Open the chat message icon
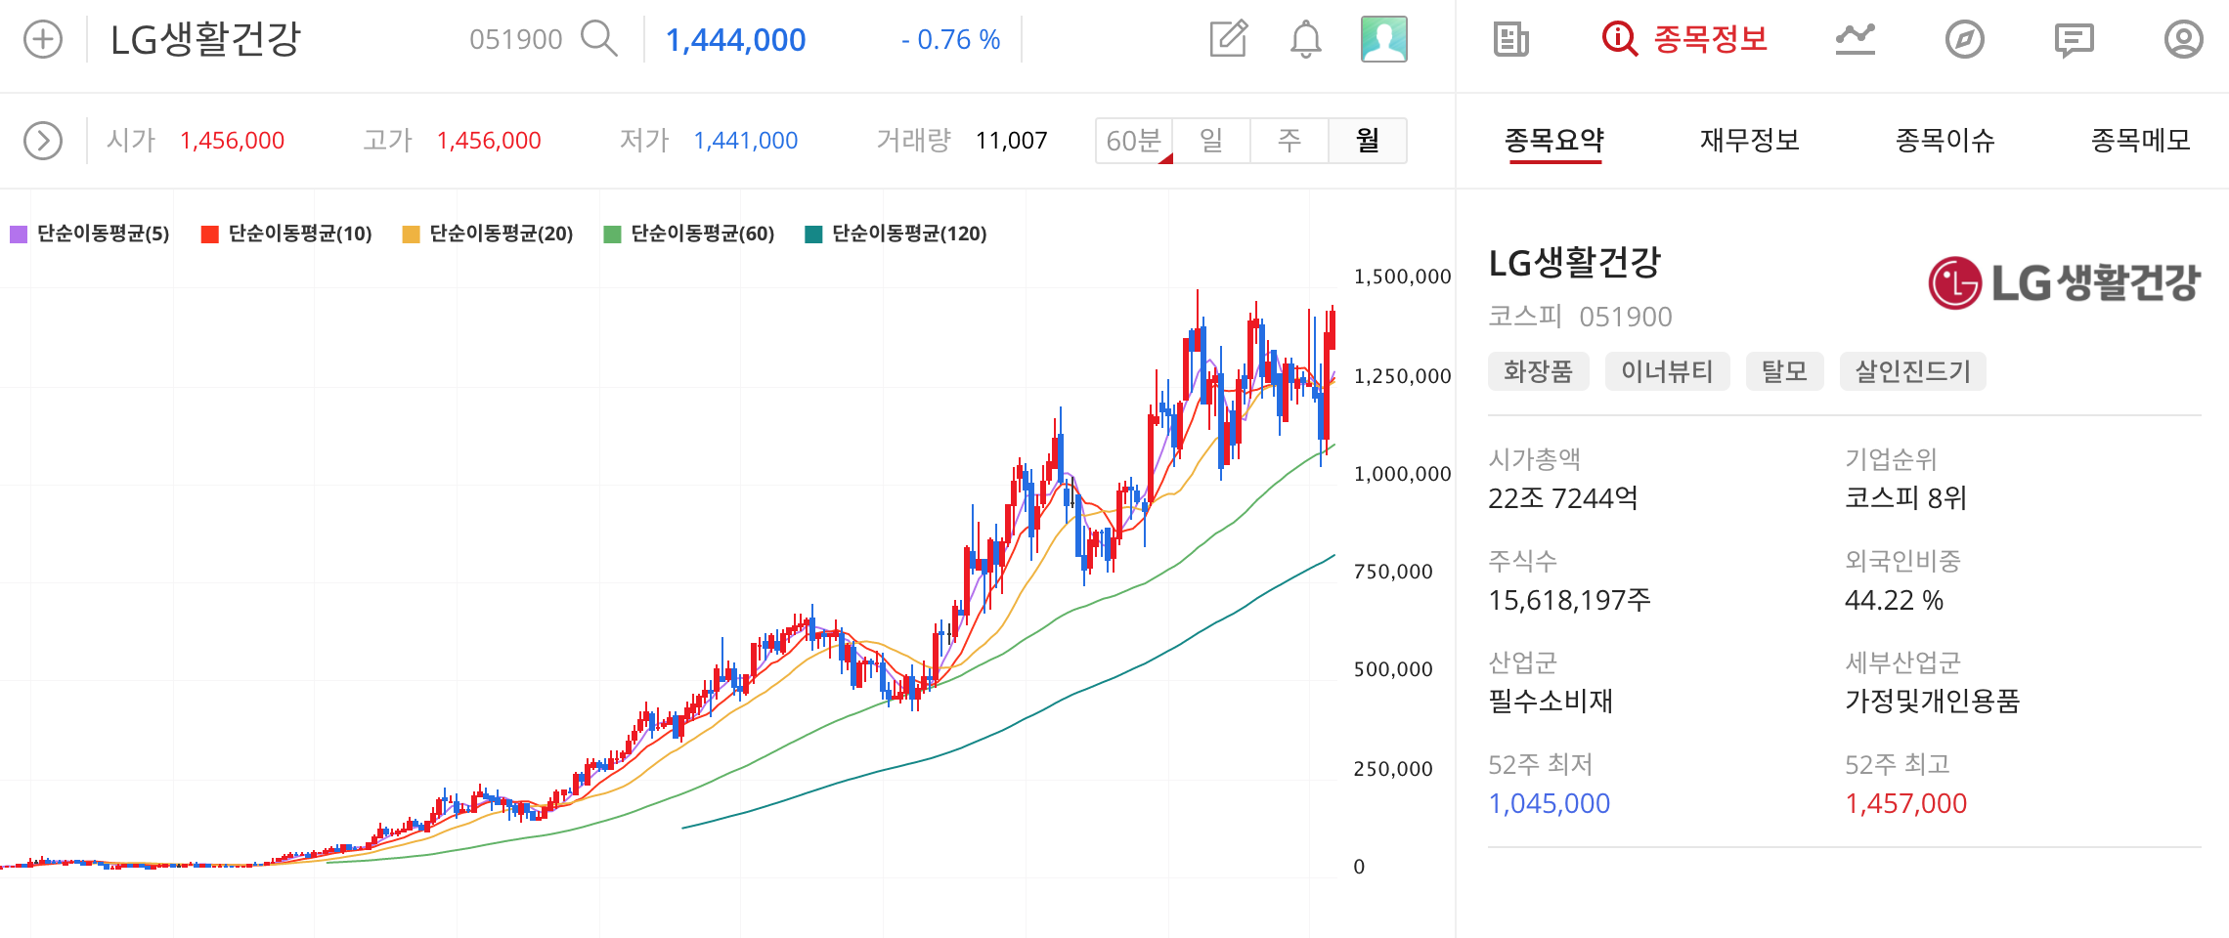The height and width of the screenshot is (938, 2229). 2075,40
